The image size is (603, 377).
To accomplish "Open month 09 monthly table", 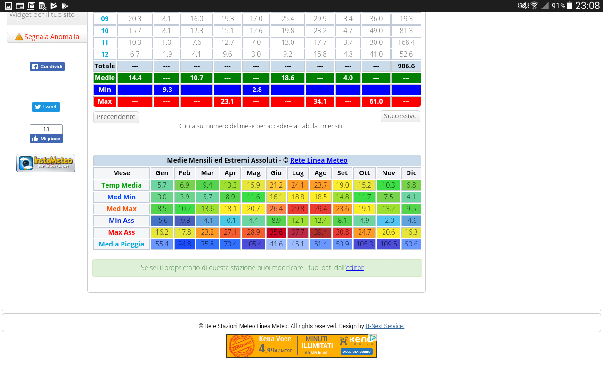I will point(105,19).
